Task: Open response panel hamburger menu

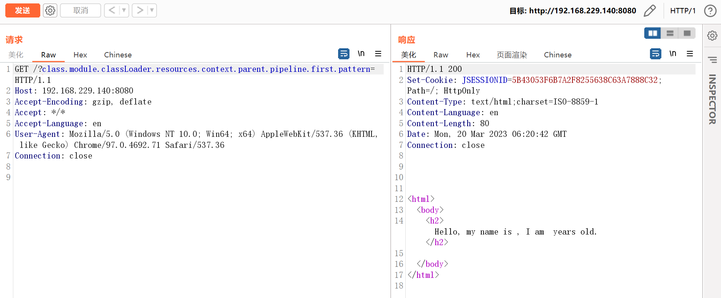Action: tap(690, 54)
